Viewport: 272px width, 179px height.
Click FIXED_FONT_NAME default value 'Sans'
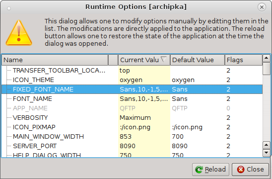pyautogui.click(x=180, y=89)
